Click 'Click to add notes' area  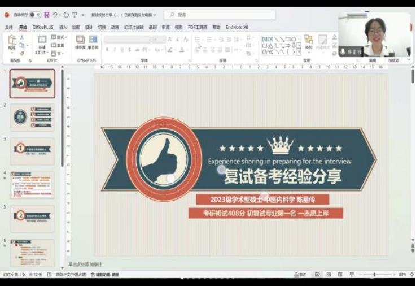click(86, 264)
